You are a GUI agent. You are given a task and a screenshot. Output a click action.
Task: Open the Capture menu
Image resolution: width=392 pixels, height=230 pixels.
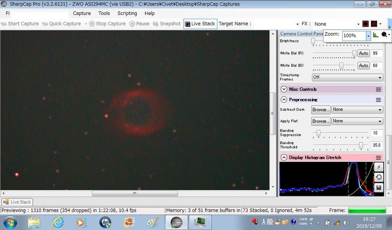point(82,14)
